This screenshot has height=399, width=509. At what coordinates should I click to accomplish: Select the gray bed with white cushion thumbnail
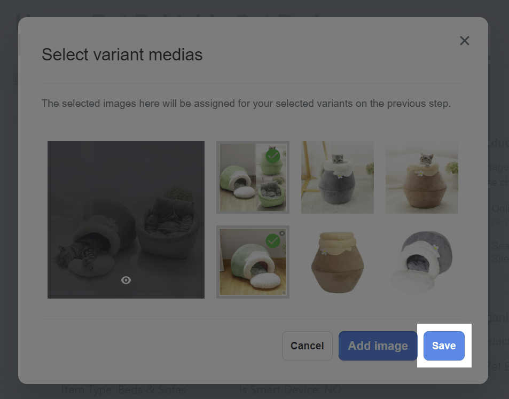coord(421,262)
